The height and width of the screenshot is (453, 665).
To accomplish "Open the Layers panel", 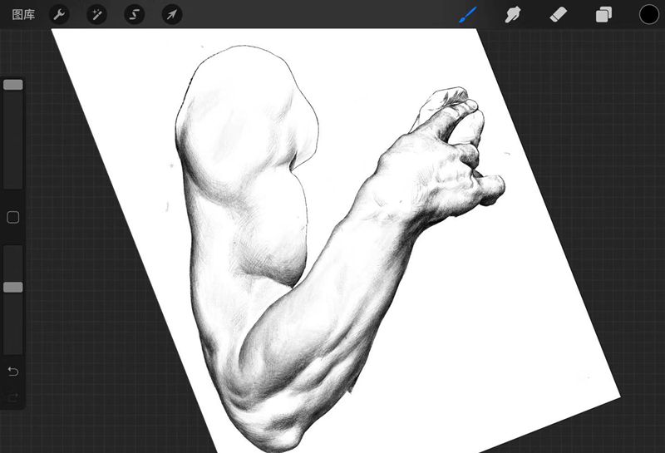I will click(x=603, y=14).
